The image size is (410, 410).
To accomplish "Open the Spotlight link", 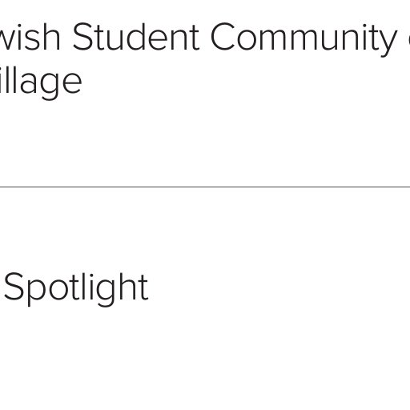I will point(76,289).
